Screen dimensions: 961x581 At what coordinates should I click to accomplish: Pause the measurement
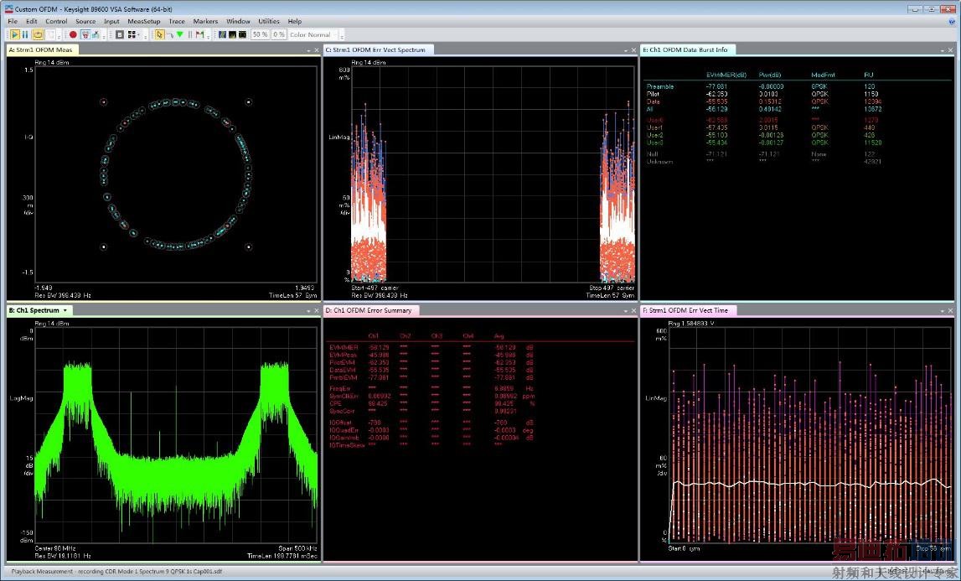coord(26,34)
